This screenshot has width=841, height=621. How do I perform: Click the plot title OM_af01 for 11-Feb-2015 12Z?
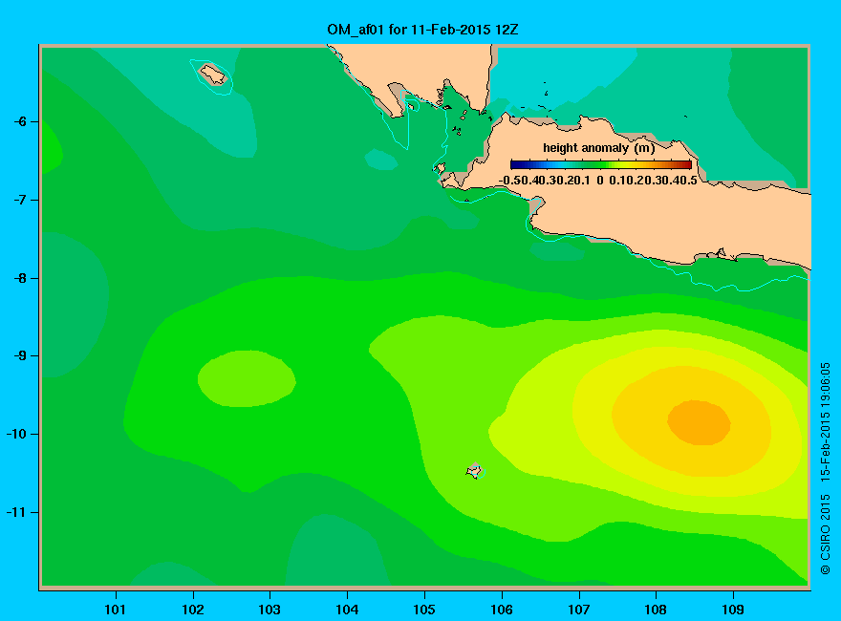422,30
